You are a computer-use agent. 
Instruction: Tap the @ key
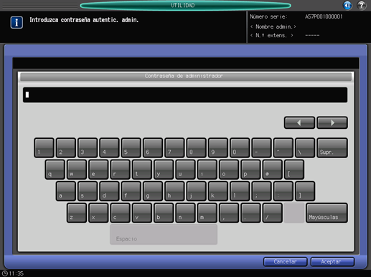(x=273, y=170)
